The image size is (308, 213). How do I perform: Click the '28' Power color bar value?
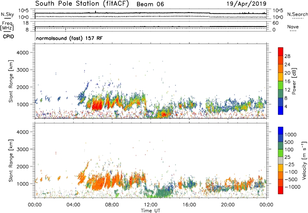[x=287, y=56]
